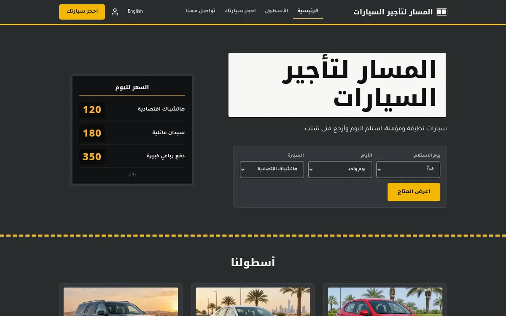Image resolution: width=506 pixels, height=316 pixels.
Task: Click the red hatchback car thumbnail
Action: pyautogui.click(x=385, y=302)
